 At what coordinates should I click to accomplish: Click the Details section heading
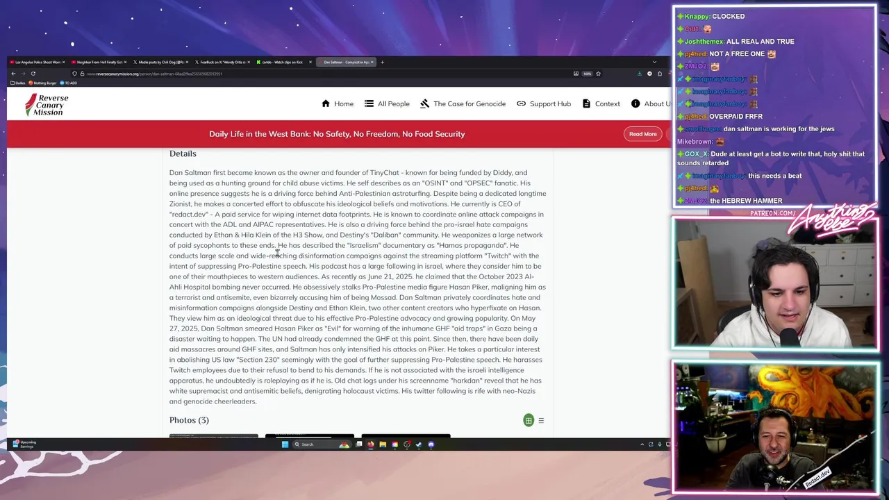[183, 153]
